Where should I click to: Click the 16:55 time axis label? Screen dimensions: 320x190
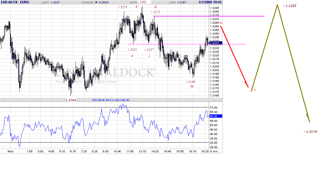pyautogui.click(x=180, y=151)
